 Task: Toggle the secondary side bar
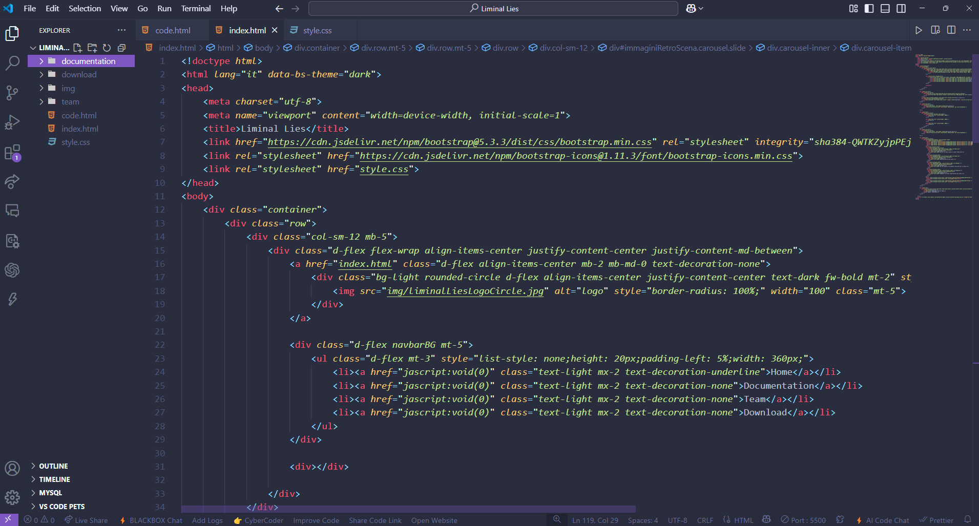tap(901, 8)
